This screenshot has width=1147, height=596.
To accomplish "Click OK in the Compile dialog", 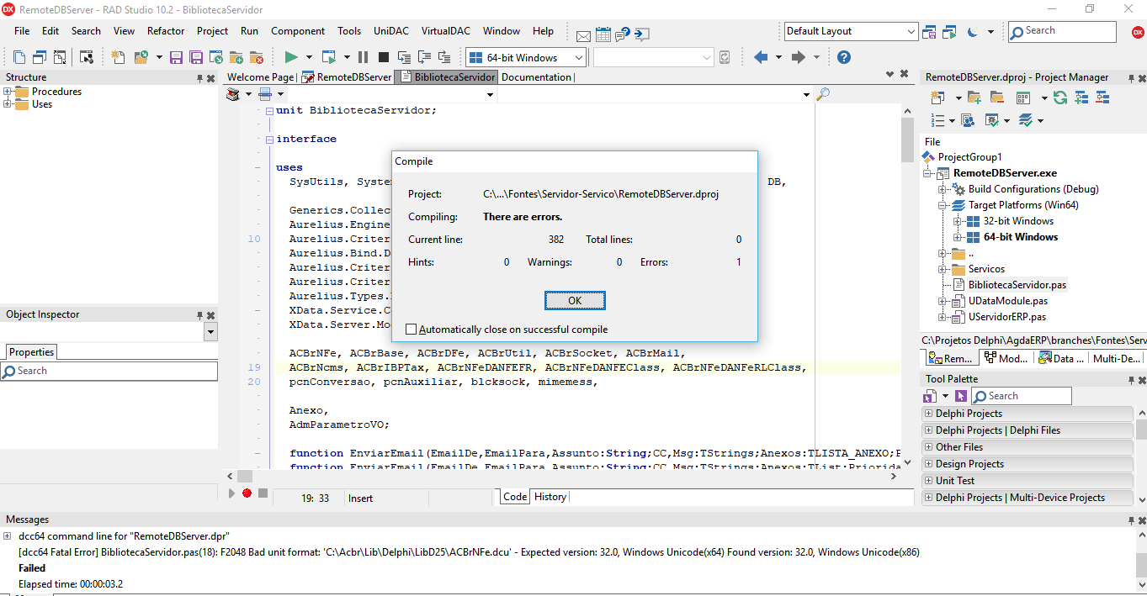I will (x=575, y=300).
